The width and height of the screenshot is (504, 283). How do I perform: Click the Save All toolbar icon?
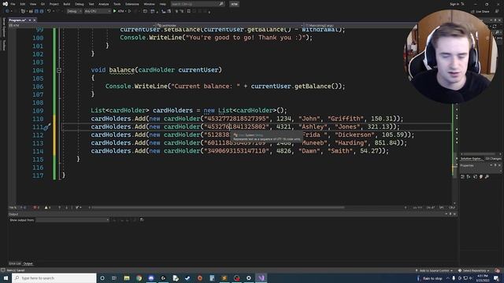tap(42, 11)
